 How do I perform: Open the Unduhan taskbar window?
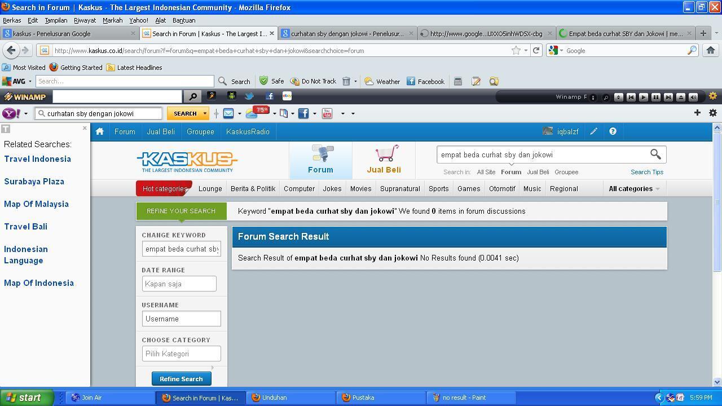[291, 398]
